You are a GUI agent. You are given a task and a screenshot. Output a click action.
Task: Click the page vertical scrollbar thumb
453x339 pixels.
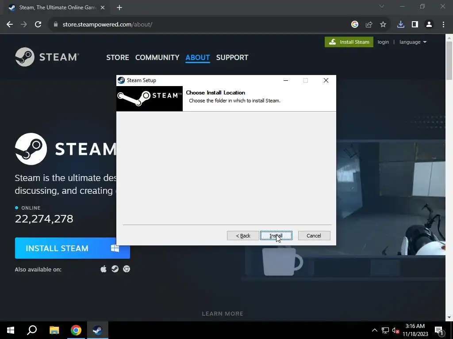tap(449, 60)
